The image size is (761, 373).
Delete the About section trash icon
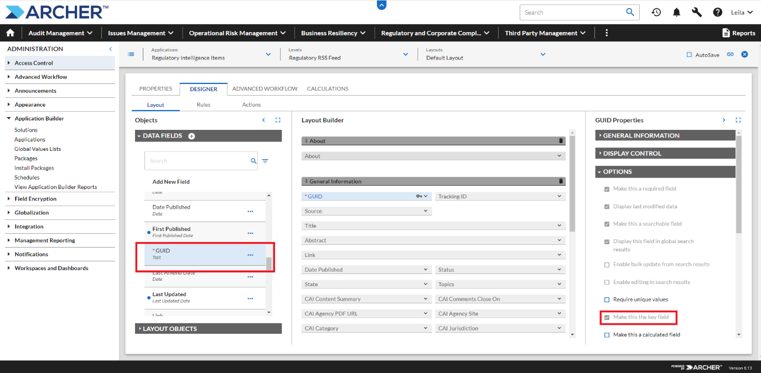(561, 141)
